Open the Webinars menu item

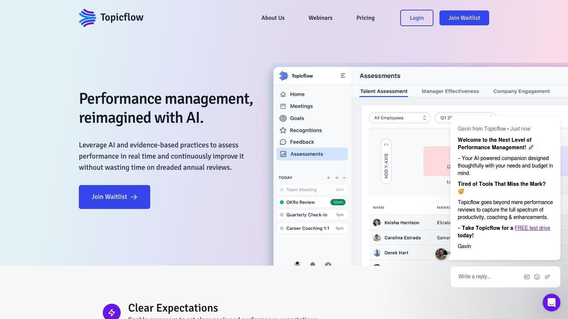pos(320,18)
